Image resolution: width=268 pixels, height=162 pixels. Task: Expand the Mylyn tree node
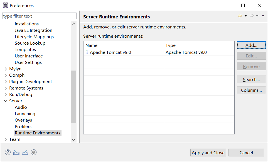pos(6,69)
